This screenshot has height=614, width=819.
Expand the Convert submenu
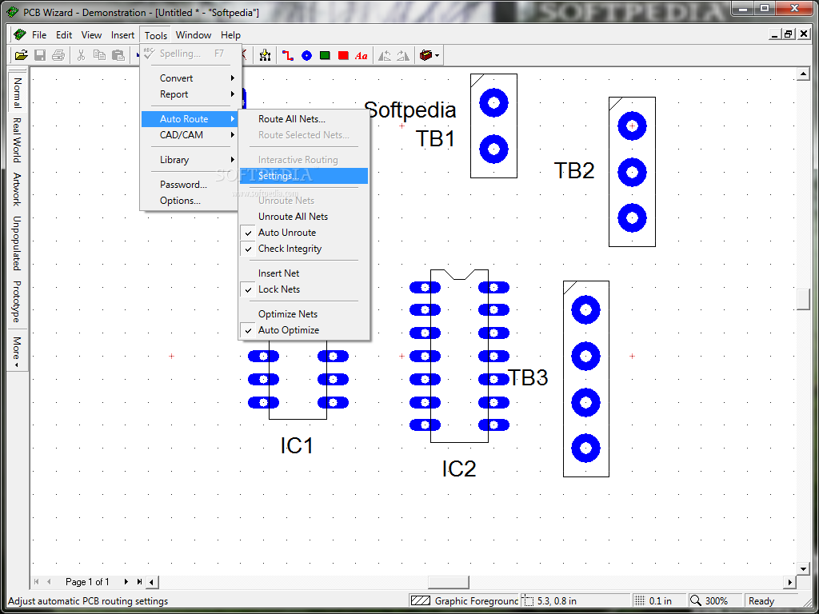(190, 78)
